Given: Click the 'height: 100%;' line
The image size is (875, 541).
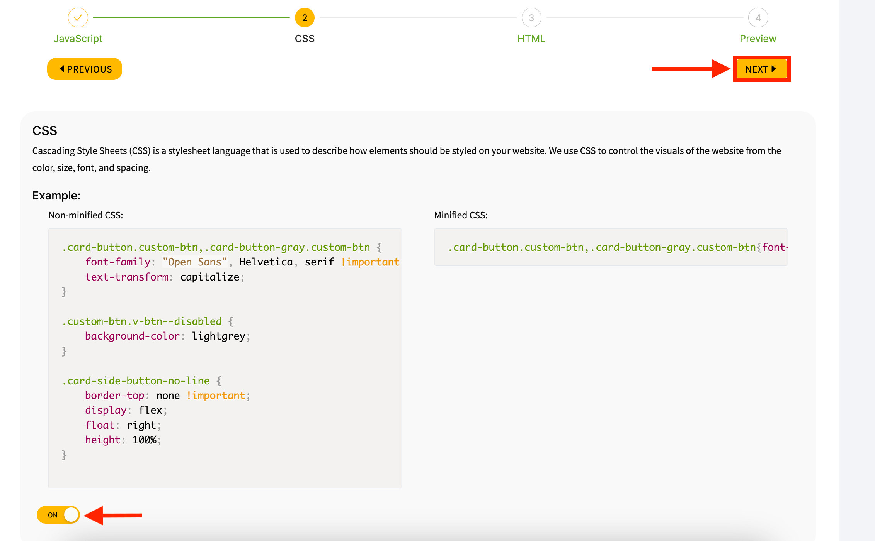Looking at the screenshot, I should [x=123, y=440].
